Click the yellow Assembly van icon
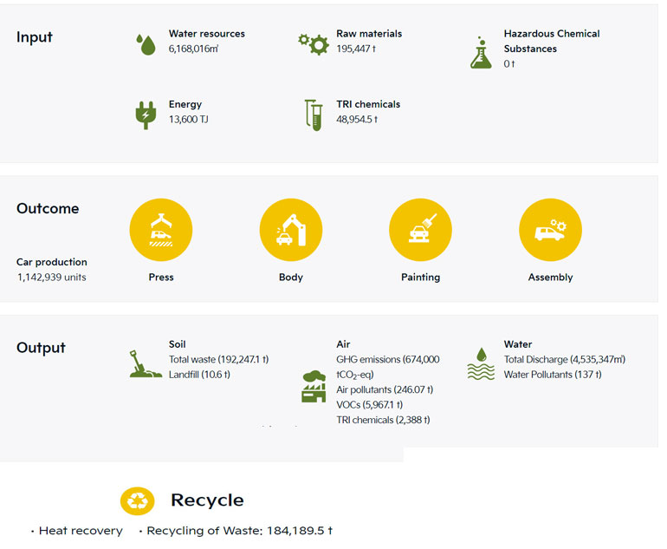667x549 pixels. [550, 230]
